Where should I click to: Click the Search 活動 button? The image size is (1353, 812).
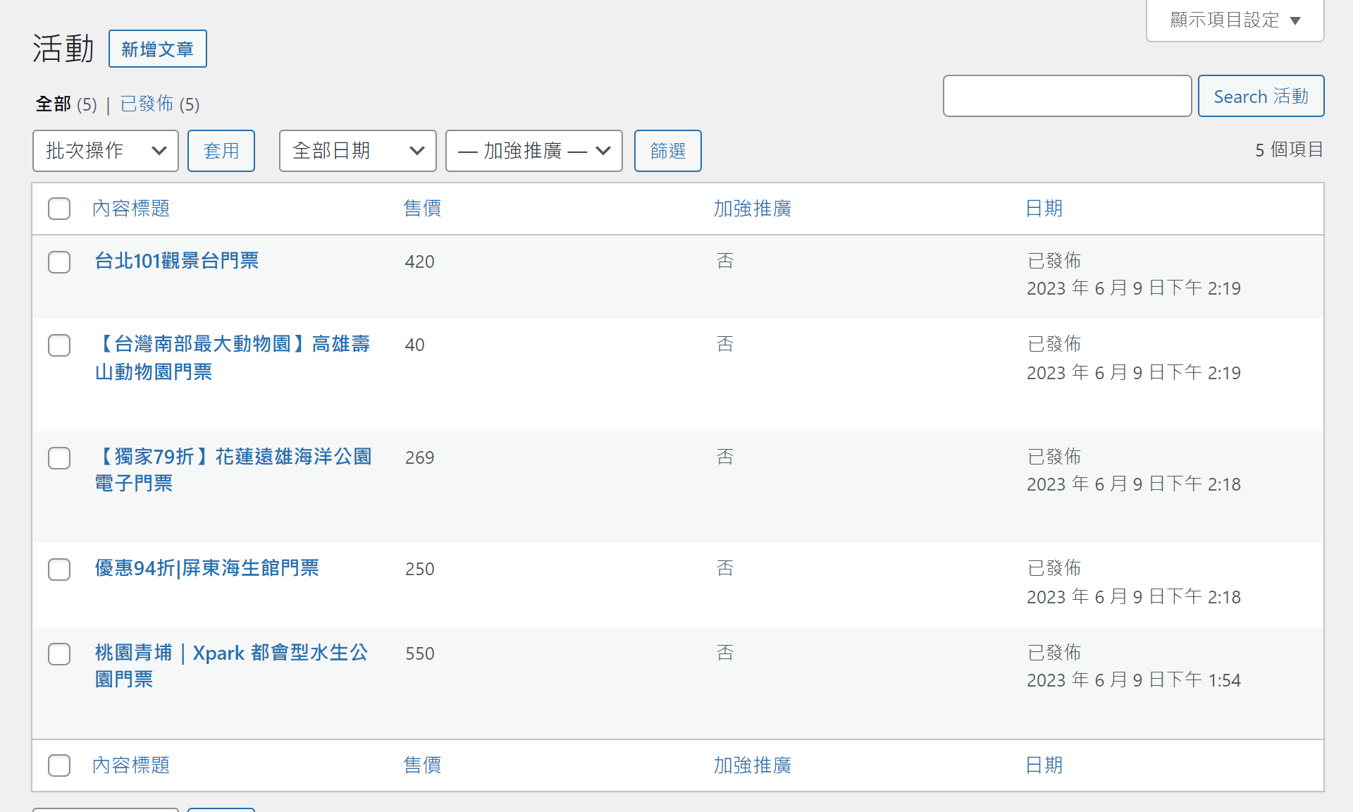pyautogui.click(x=1260, y=97)
